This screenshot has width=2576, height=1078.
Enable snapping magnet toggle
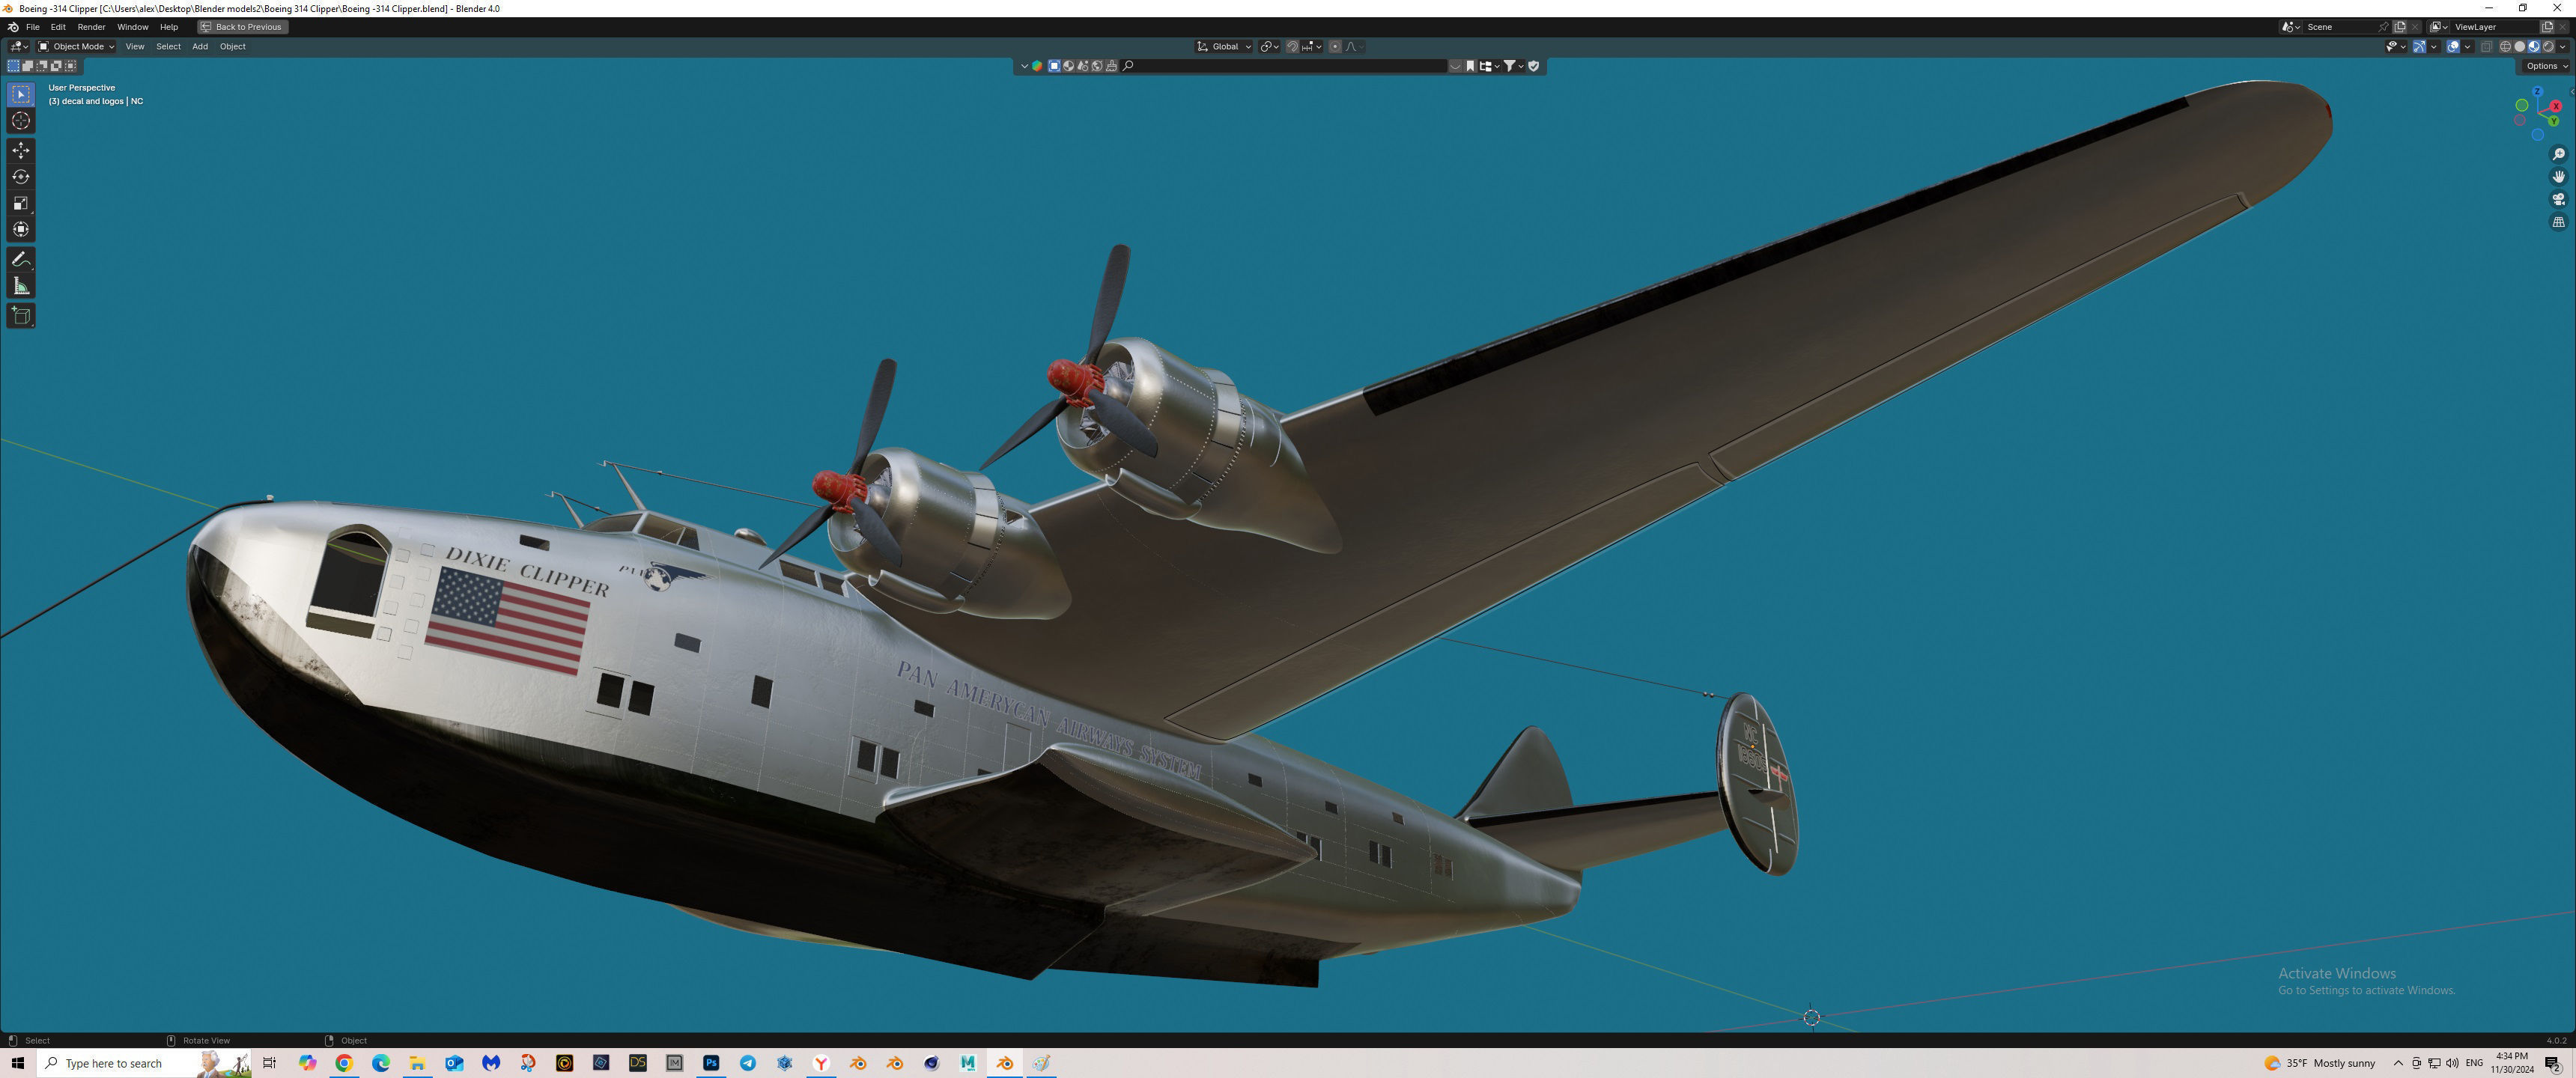[1293, 46]
